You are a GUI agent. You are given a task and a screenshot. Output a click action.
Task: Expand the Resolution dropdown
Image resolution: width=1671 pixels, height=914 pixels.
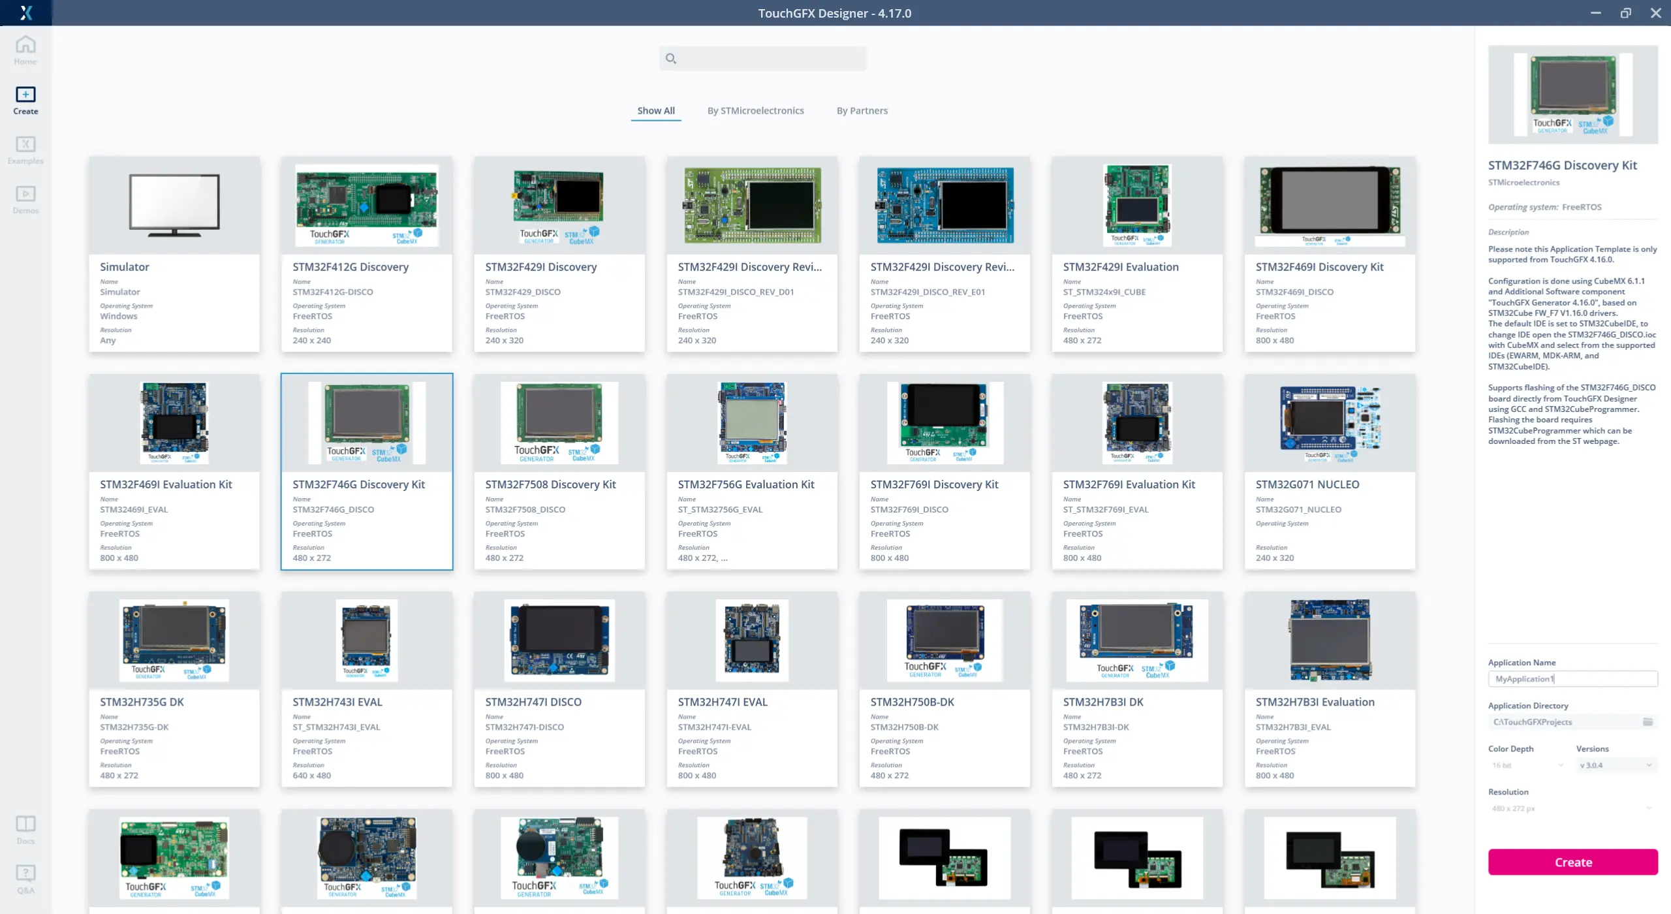click(1572, 808)
